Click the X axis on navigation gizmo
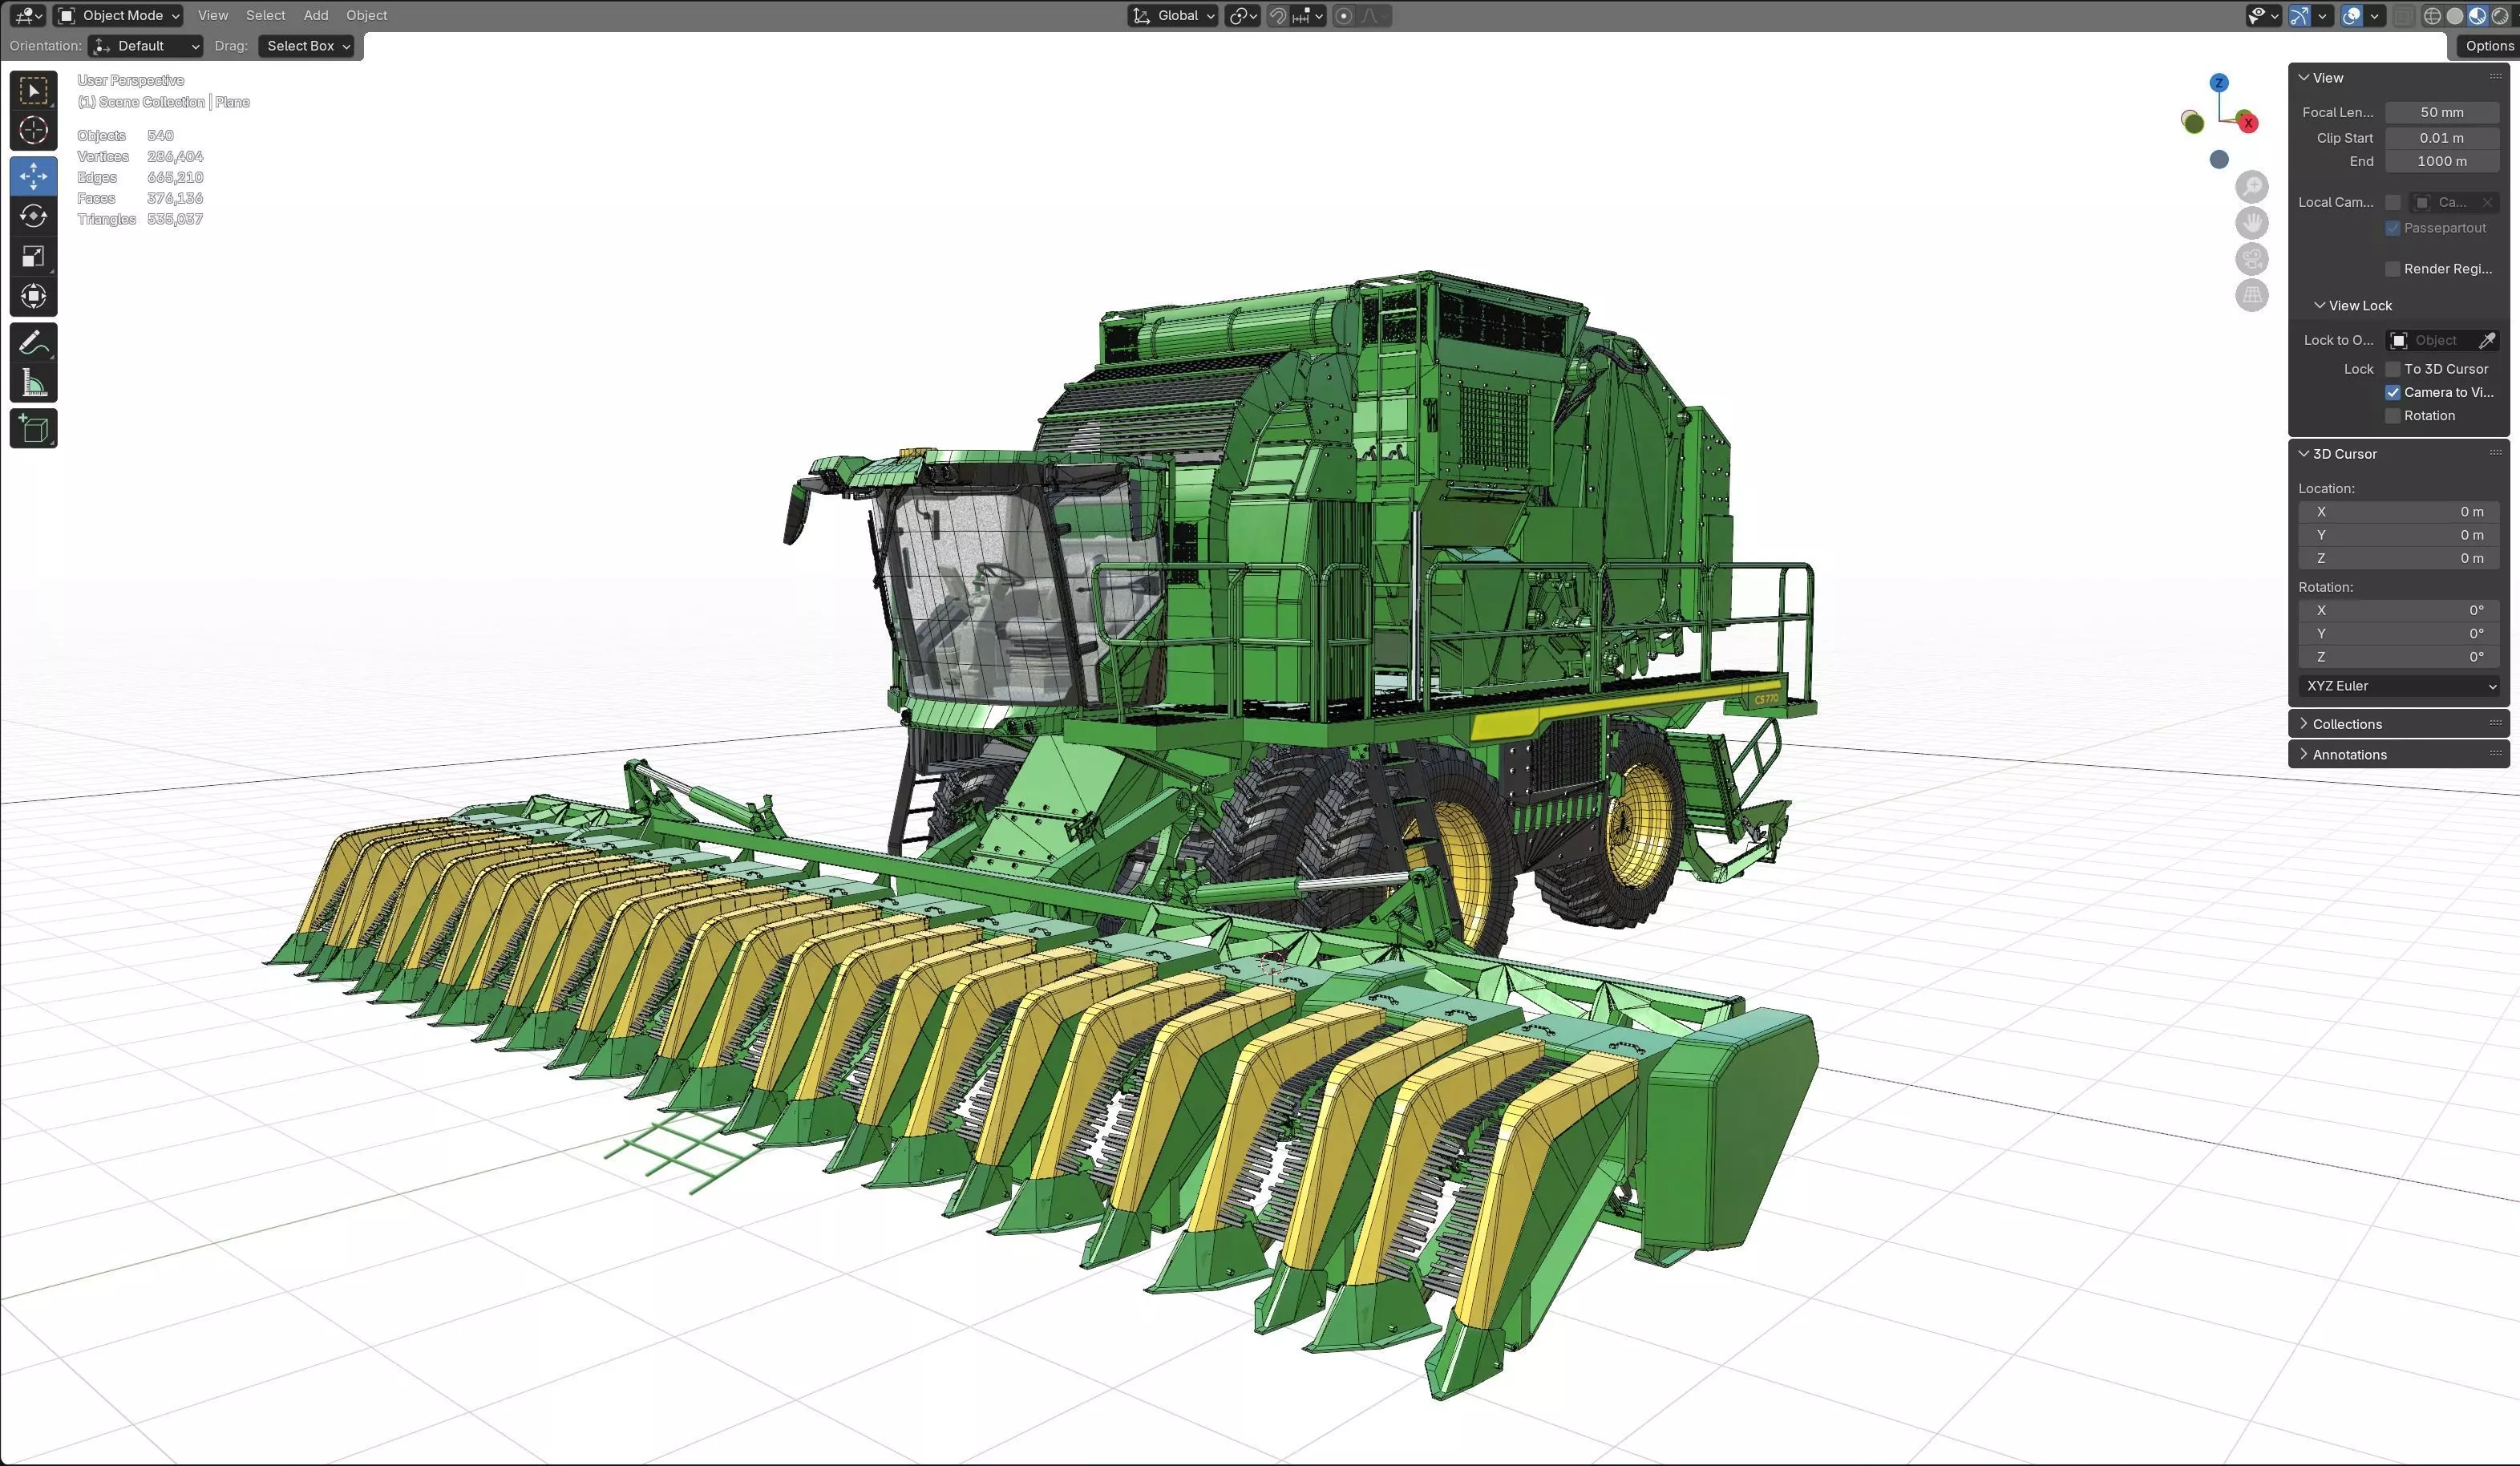This screenshot has width=2520, height=1466. [x=2248, y=123]
